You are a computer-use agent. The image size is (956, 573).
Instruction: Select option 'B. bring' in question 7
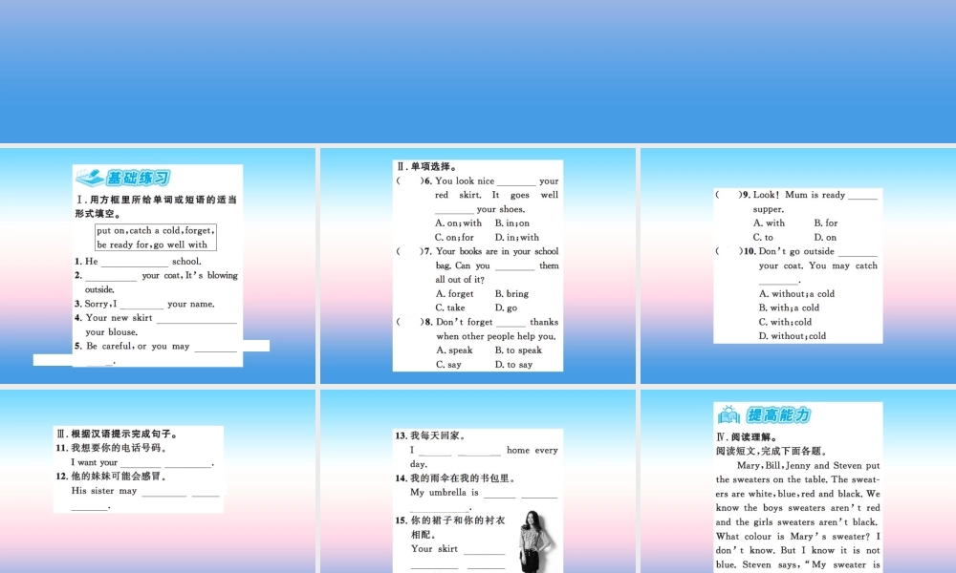(511, 293)
